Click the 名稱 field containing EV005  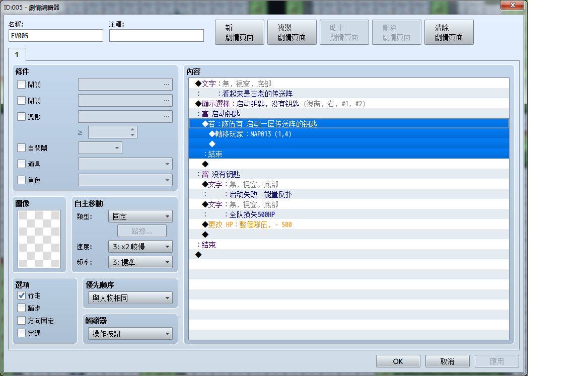tap(56, 36)
